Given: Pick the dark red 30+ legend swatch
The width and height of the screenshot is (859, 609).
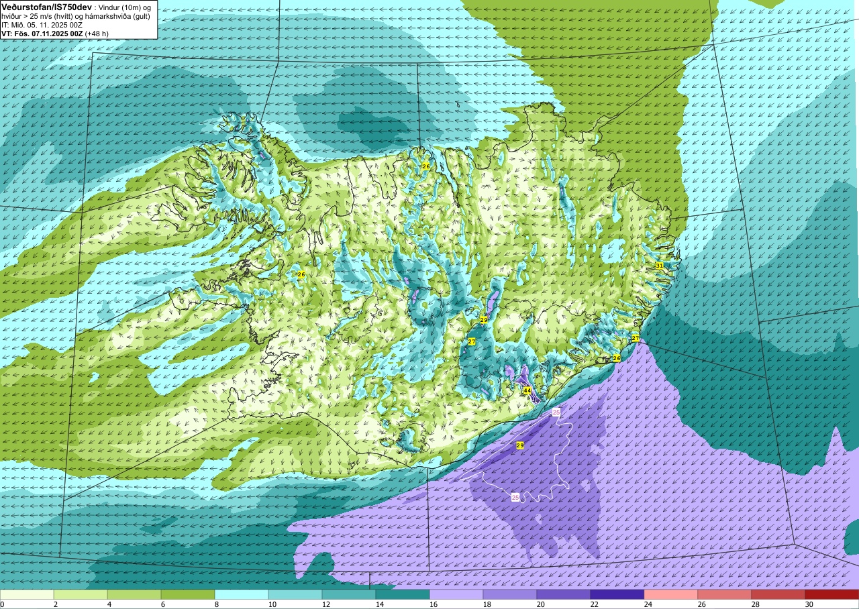Looking at the screenshot, I should (x=831, y=594).
